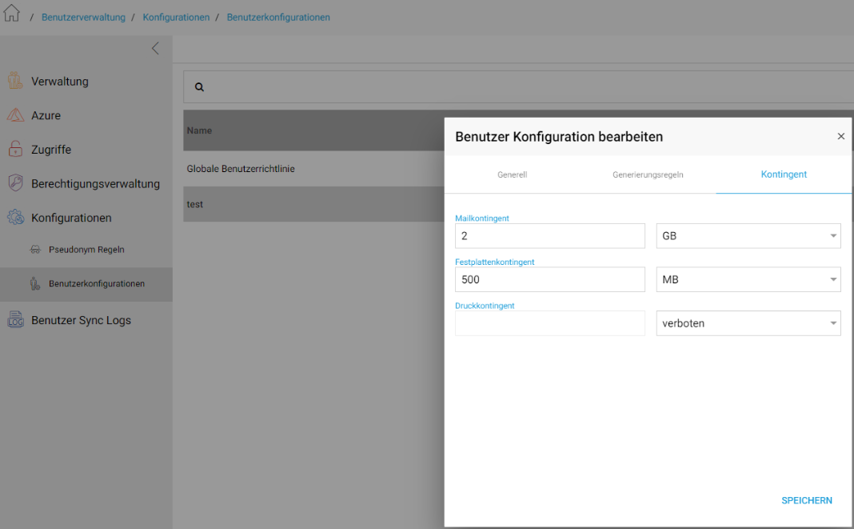Click the Konfigurationen gear icon
Image resolution: width=854 pixels, height=529 pixels.
coord(15,218)
